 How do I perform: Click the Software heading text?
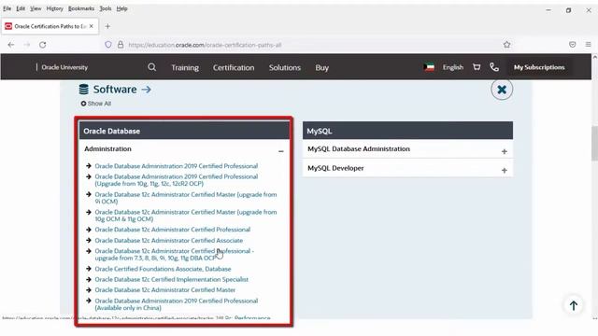(x=115, y=90)
